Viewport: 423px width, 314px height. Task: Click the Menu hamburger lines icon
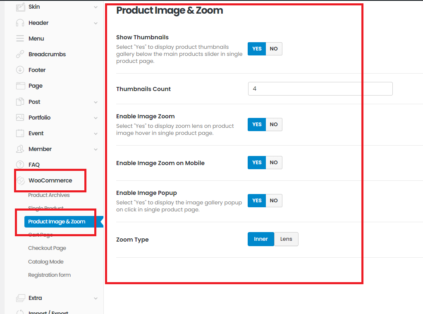pyautogui.click(x=20, y=38)
